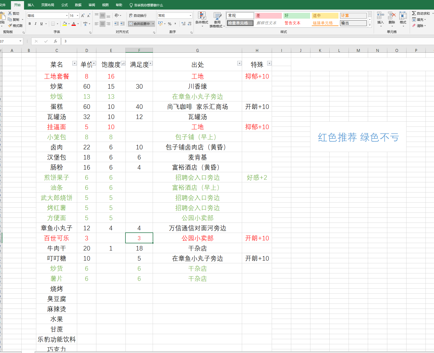This screenshot has height=353, width=434.
Task: Click the 自动求和 AutoSum button
Action: coord(421,13)
